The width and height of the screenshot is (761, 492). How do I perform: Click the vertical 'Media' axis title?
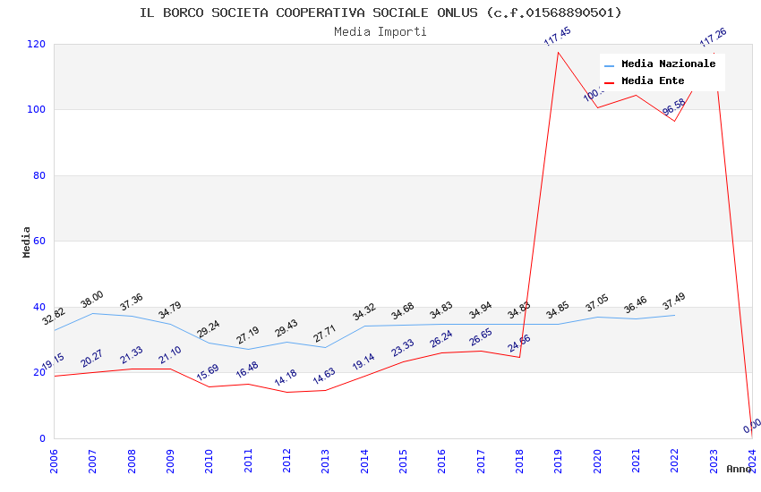[x=26, y=242]
